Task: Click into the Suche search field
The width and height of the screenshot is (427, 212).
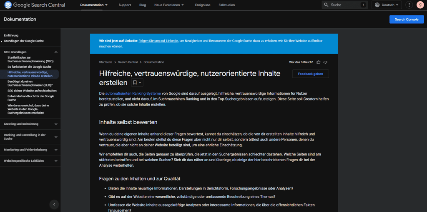Action: point(345,5)
